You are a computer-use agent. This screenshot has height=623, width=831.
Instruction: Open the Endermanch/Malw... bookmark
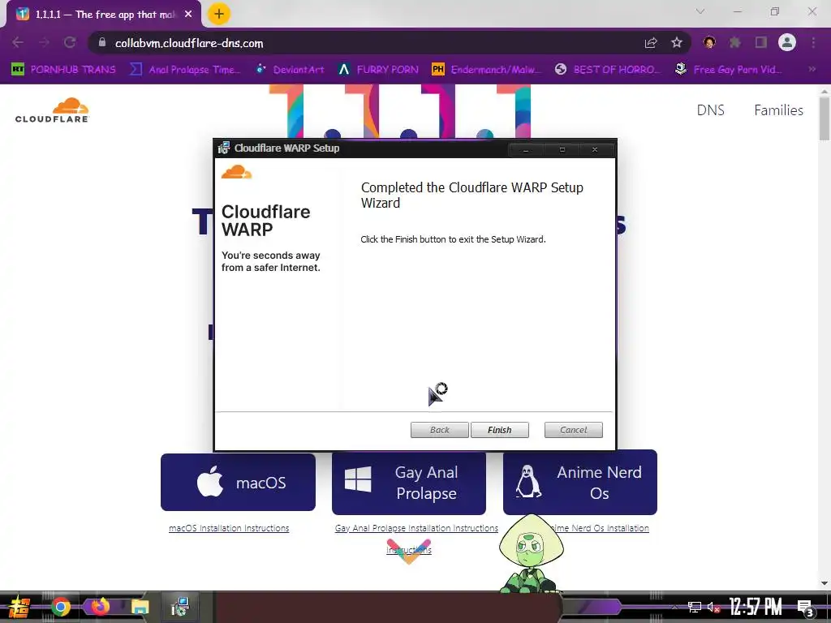click(x=487, y=70)
